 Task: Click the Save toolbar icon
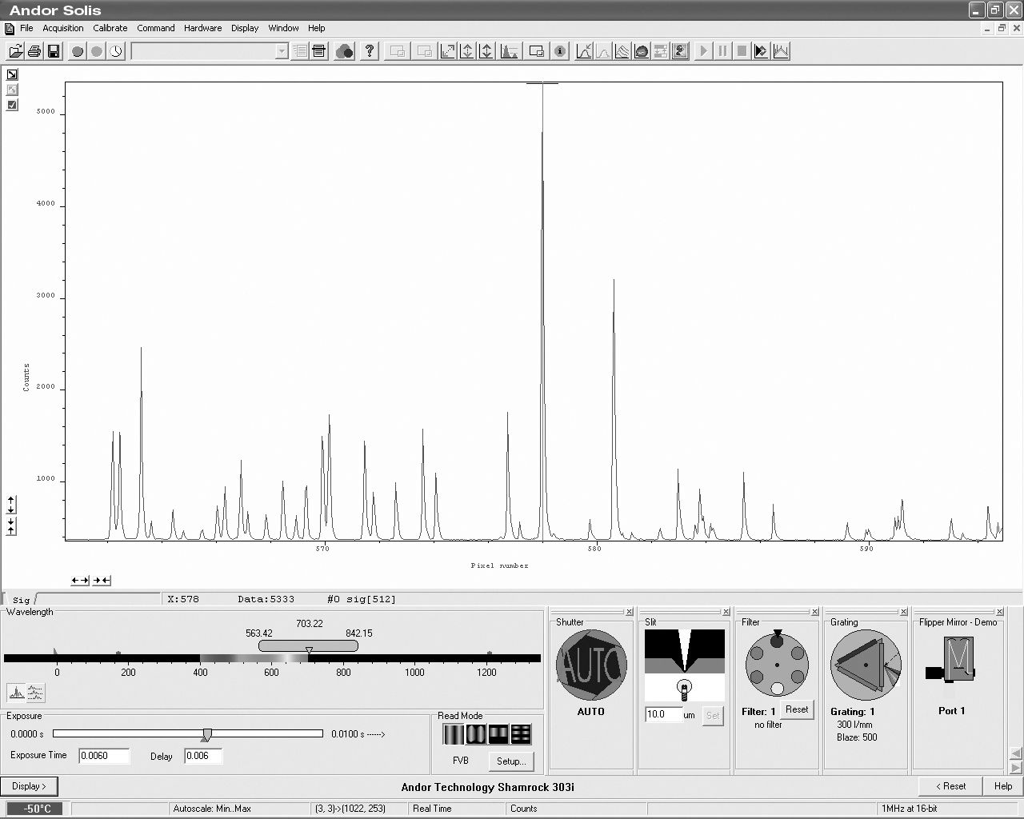click(x=53, y=51)
